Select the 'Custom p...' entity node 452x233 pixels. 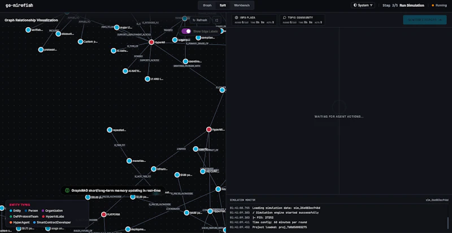(80, 42)
